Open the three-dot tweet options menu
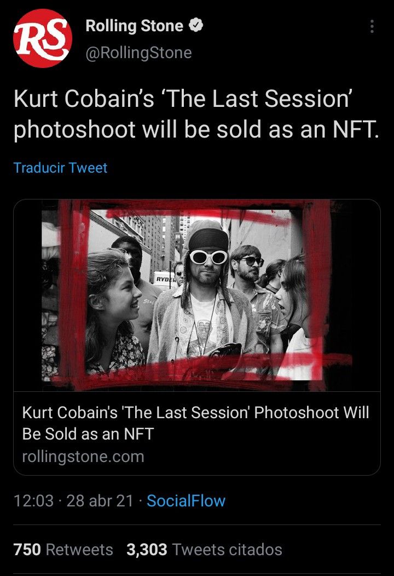 (372, 26)
